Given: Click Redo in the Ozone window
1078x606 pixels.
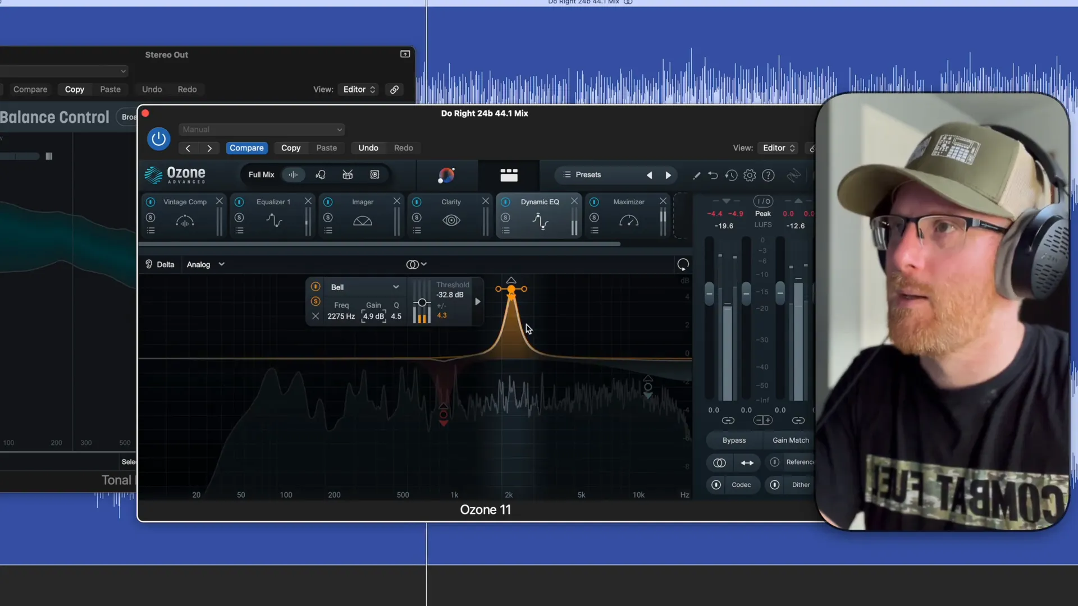Looking at the screenshot, I should point(403,148).
